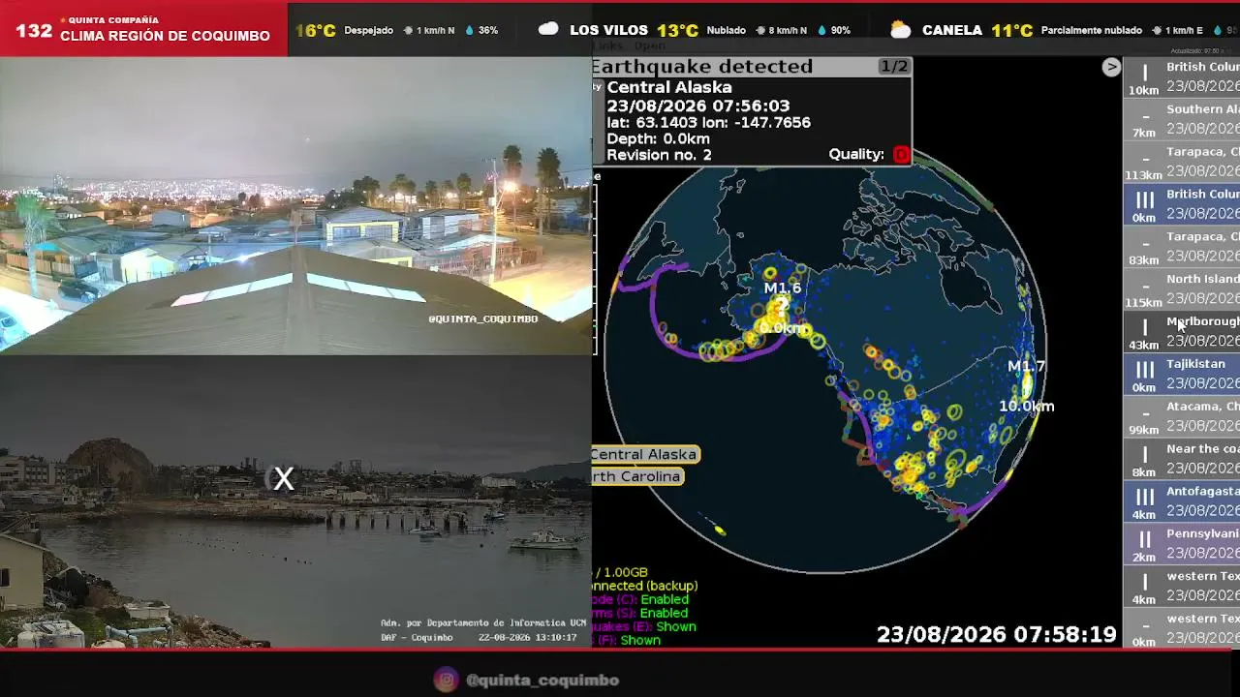Open the @quinta_coquimbo handle in bottom bar

point(542,681)
